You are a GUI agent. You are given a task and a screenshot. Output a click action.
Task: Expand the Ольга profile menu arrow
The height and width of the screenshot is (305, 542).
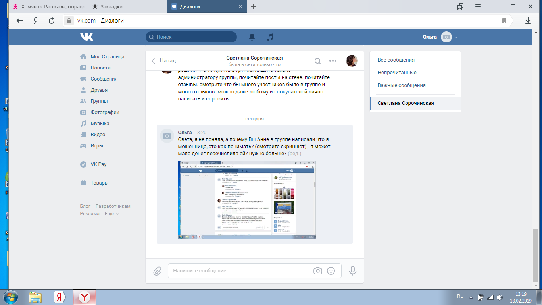click(456, 37)
